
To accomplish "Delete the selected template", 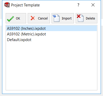I will (x=86, y=18).
